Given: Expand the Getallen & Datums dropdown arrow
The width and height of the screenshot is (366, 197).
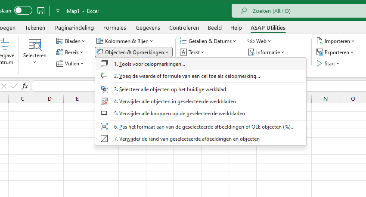Looking at the screenshot, I should tap(234, 41).
